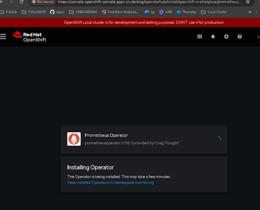Viewport: 260px width, 210px height.
Task: Click the plus import icon
Action: (x=226, y=36)
